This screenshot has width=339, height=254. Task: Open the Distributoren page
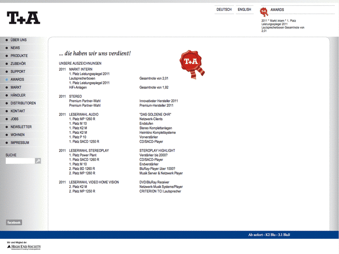click(x=23, y=103)
